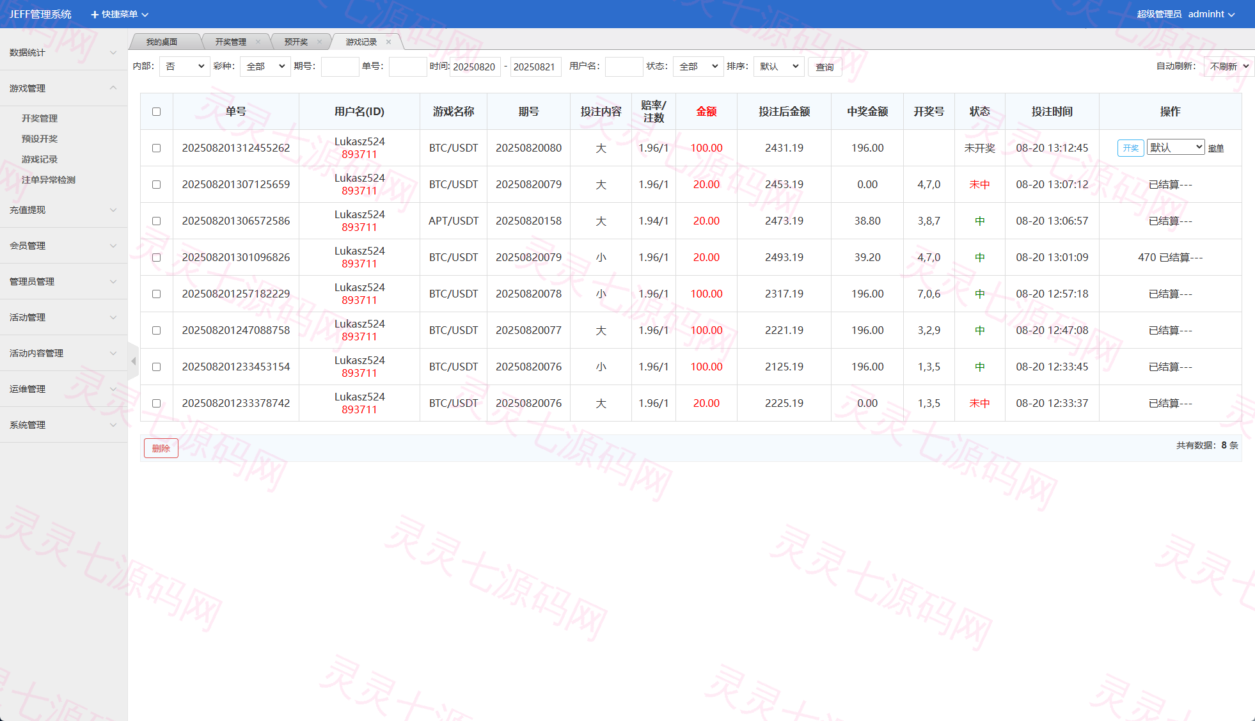Click the 撤单 link in first row
The width and height of the screenshot is (1255, 721).
pos(1216,148)
